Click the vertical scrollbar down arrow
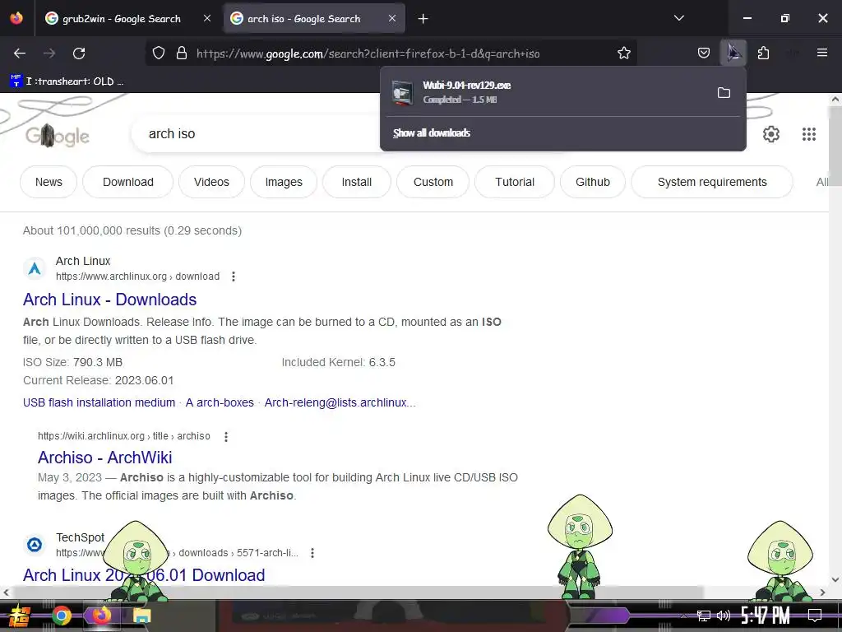 tap(835, 579)
